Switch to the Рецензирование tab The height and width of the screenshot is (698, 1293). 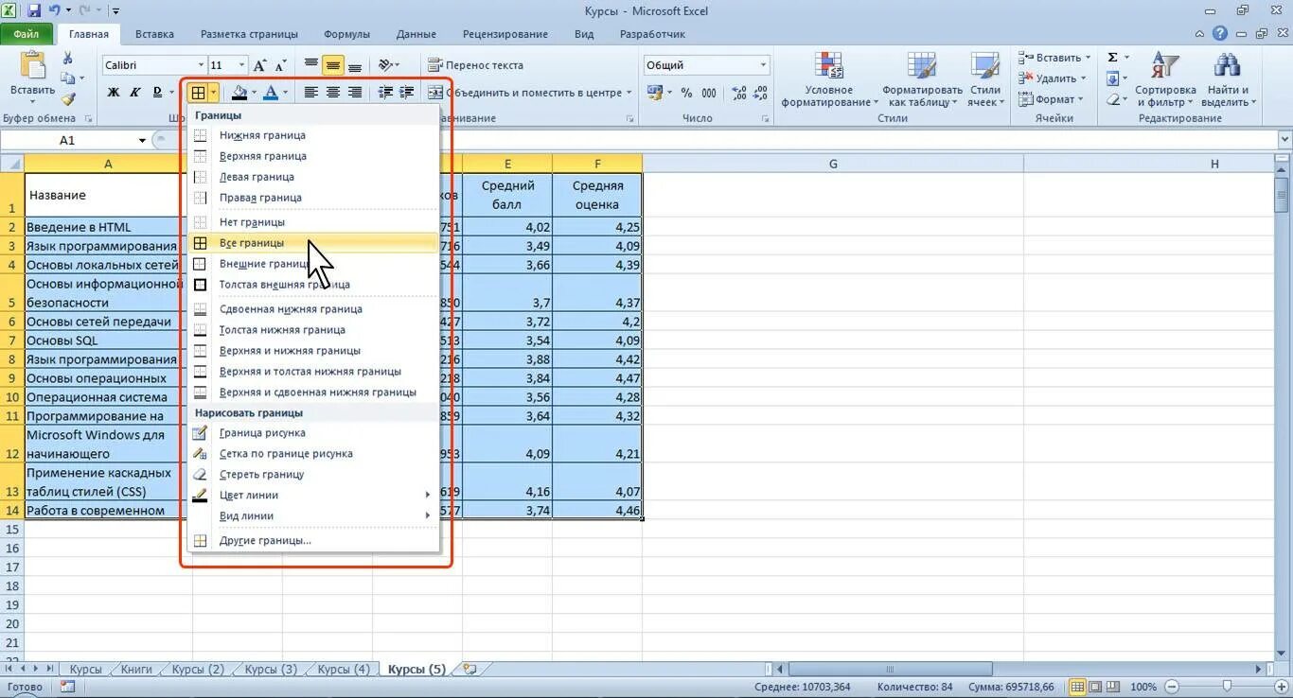505,34
